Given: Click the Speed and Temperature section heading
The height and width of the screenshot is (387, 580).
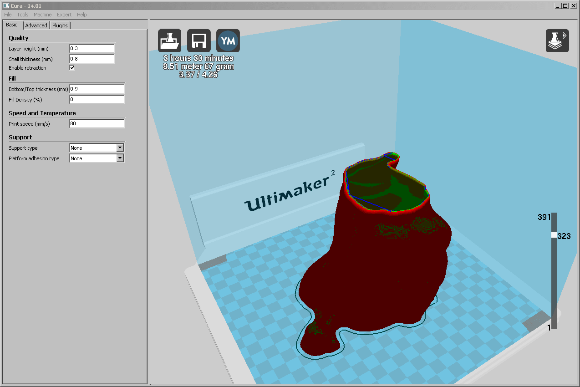Looking at the screenshot, I should 42,113.
